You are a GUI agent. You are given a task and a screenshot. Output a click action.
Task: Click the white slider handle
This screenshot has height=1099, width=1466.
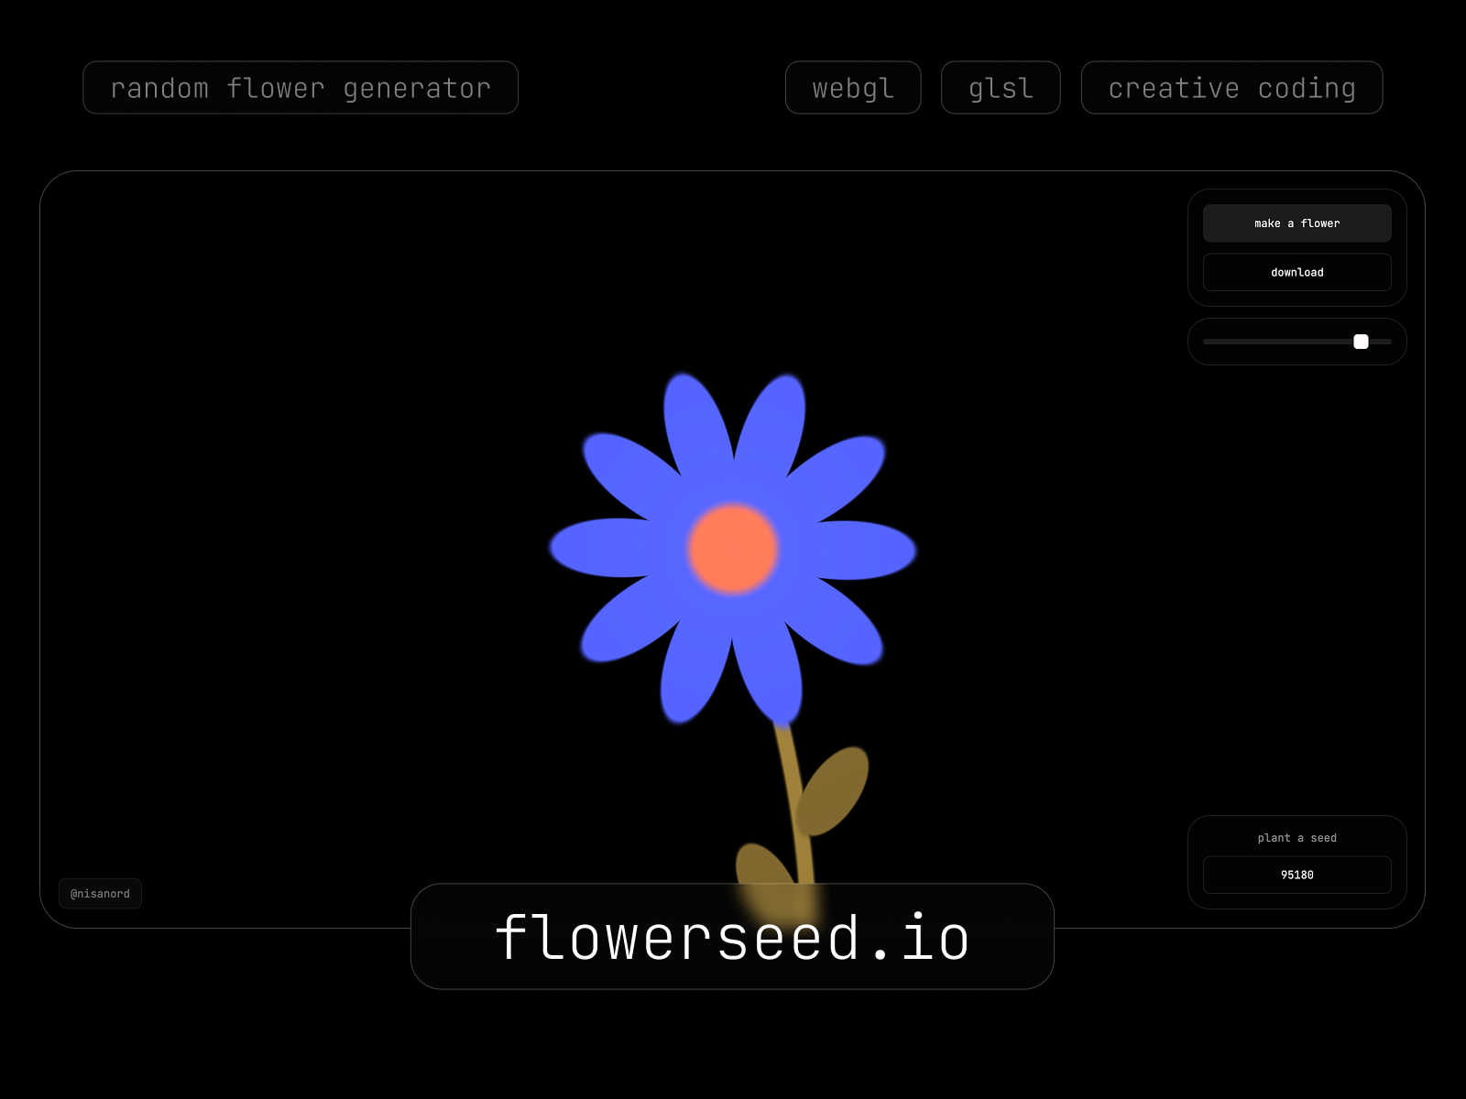(1361, 342)
